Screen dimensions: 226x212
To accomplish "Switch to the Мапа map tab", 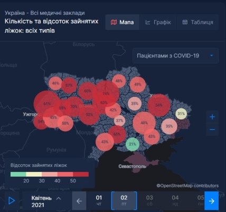I will point(123,22).
